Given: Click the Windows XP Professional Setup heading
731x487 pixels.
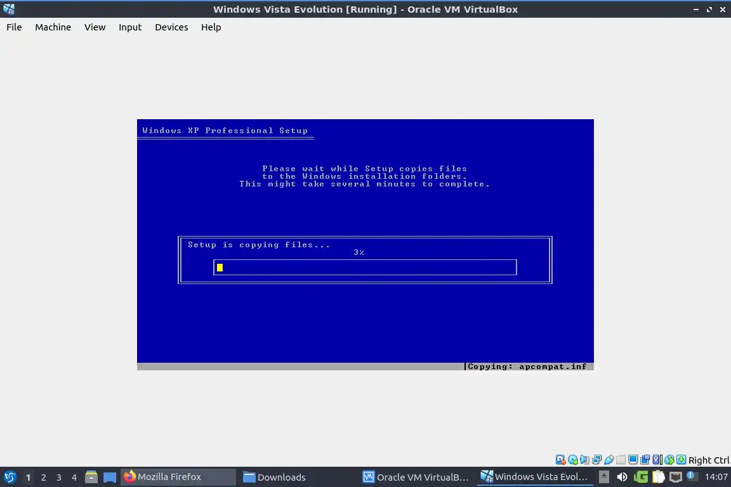Looking at the screenshot, I should pyautogui.click(x=225, y=131).
